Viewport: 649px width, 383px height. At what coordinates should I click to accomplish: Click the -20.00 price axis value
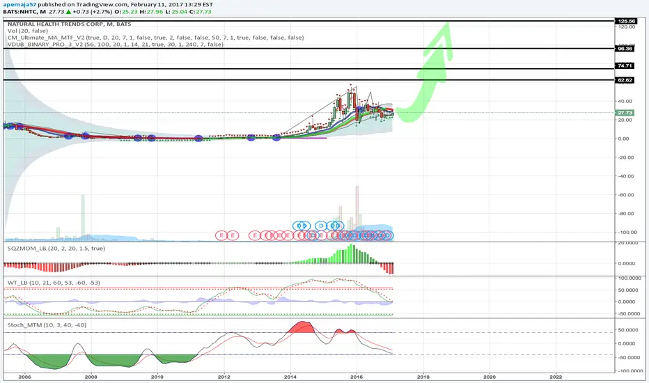pos(626,157)
